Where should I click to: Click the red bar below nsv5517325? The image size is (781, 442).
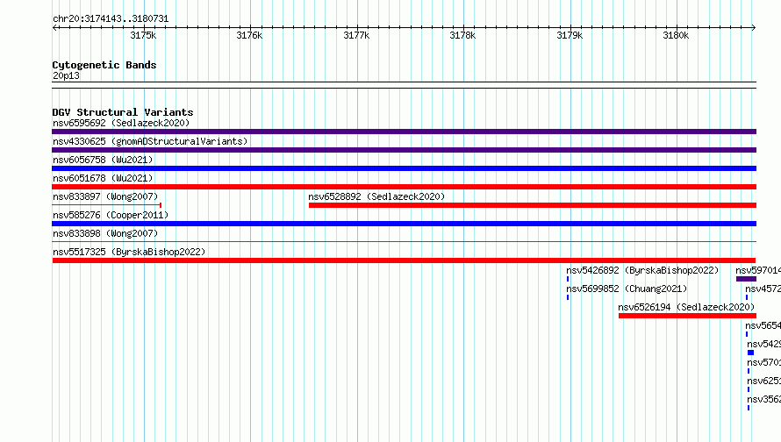[x=404, y=260]
